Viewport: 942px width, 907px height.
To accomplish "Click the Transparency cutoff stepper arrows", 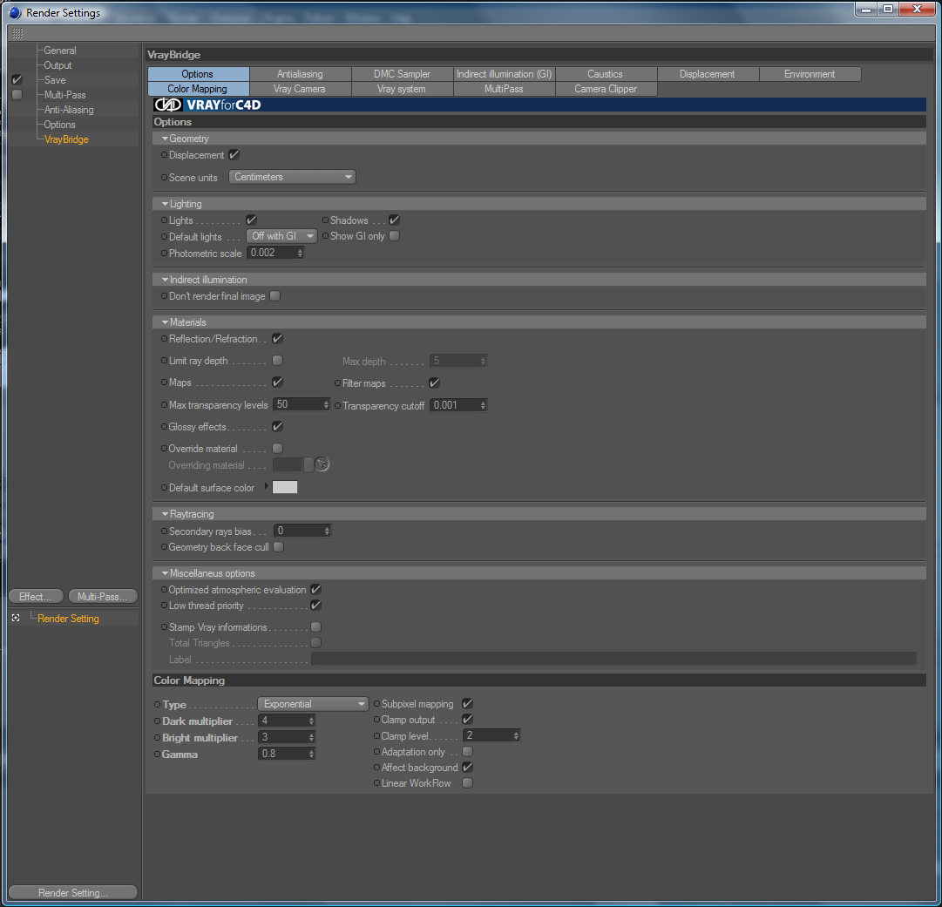I will pos(483,405).
